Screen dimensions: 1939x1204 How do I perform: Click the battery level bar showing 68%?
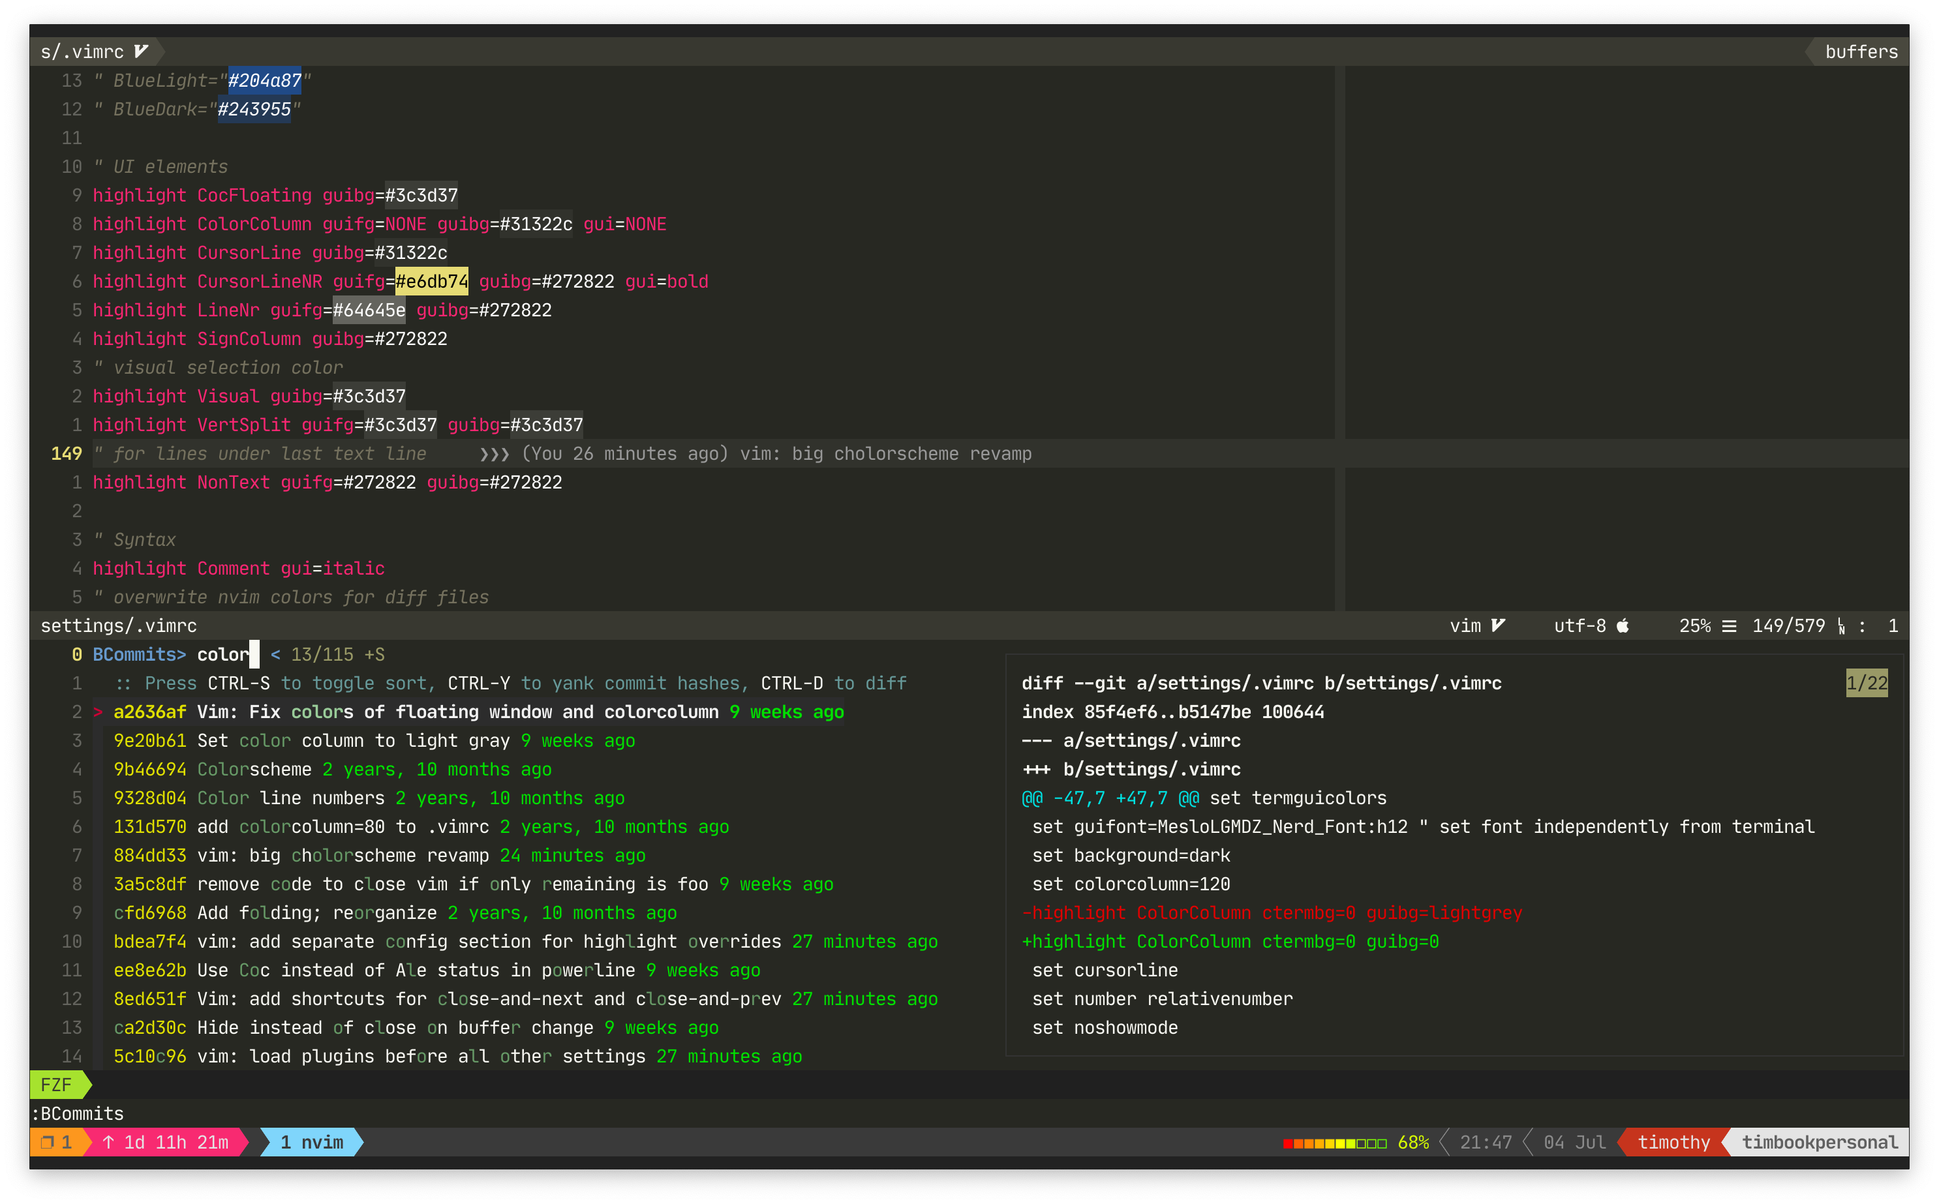coord(1335,1143)
